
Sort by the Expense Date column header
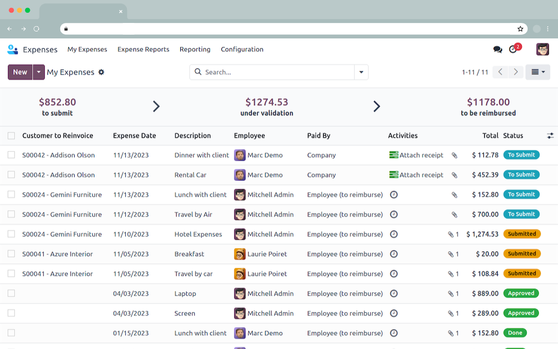[134, 136]
